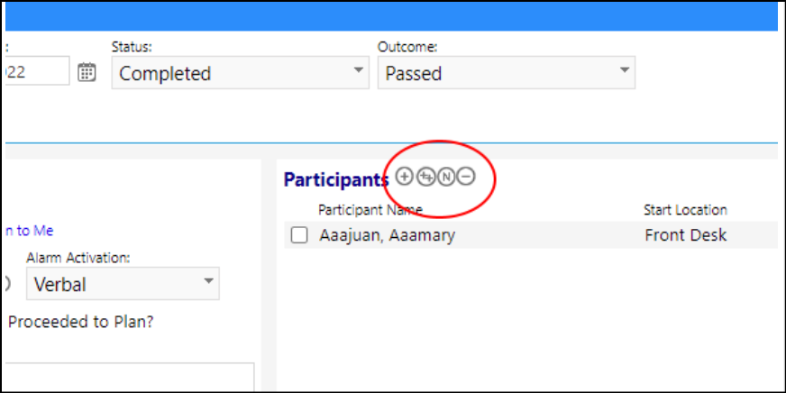
Task: Click the Participant Name column header
Action: point(370,209)
